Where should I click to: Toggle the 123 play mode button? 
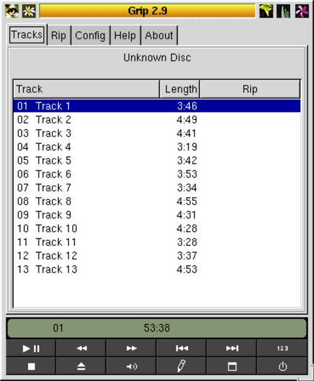click(282, 348)
